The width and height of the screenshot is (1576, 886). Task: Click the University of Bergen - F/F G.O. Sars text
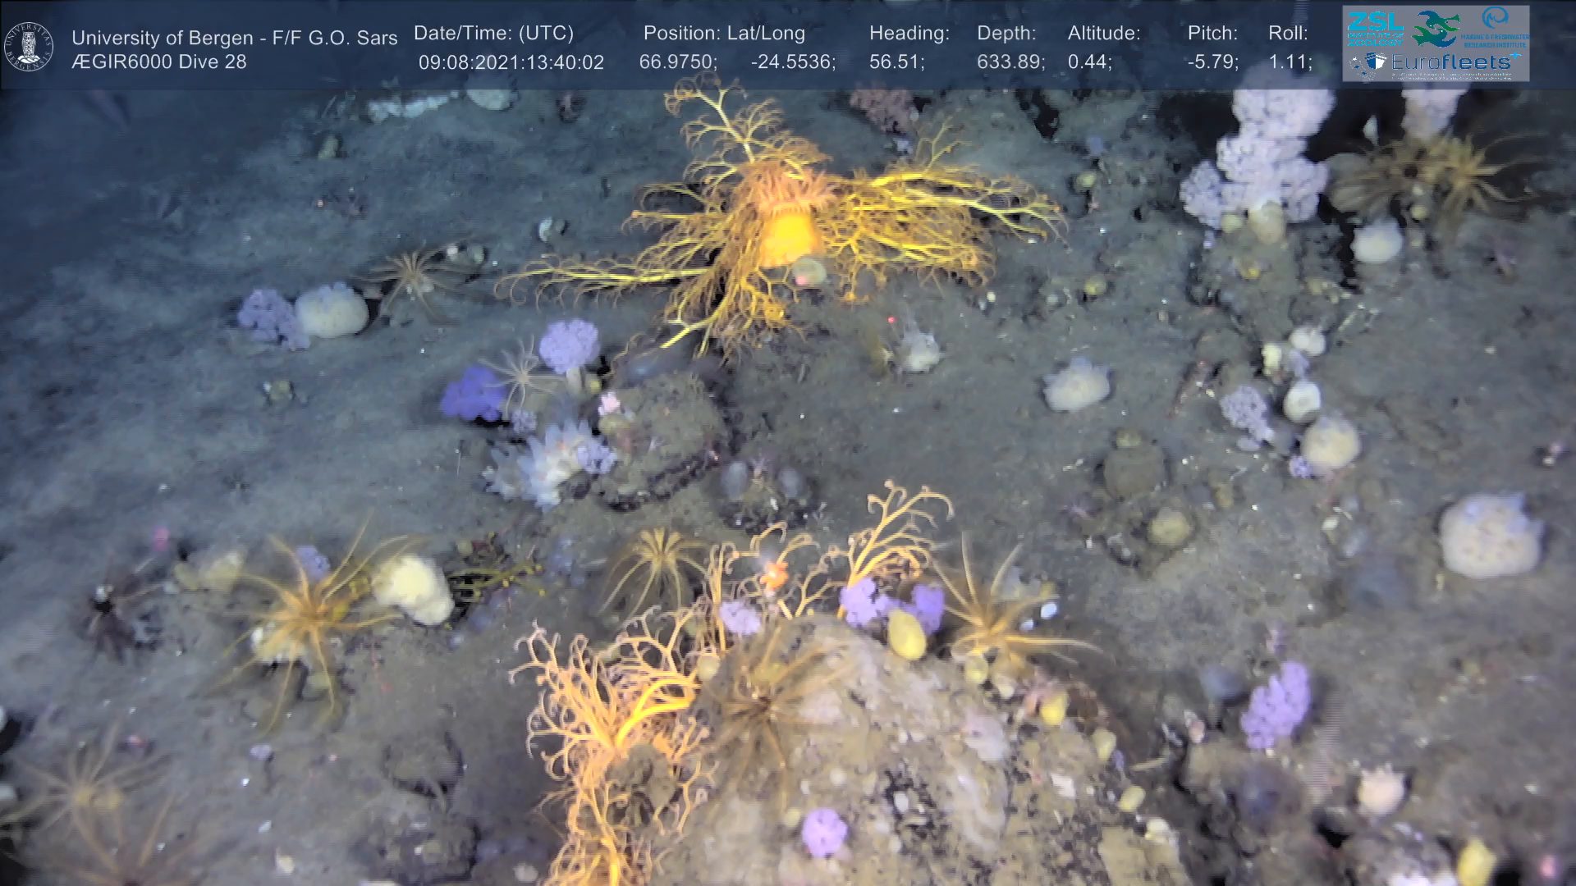pos(234,38)
